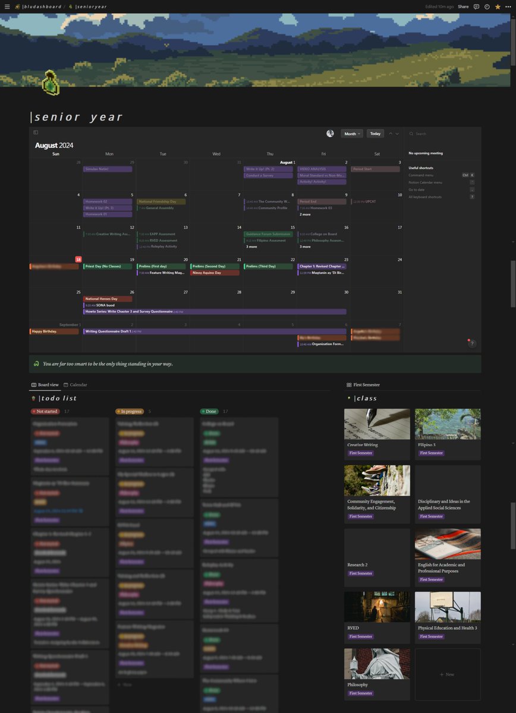Switch to the Calendar tab
The width and height of the screenshot is (516, 713).
75,385
